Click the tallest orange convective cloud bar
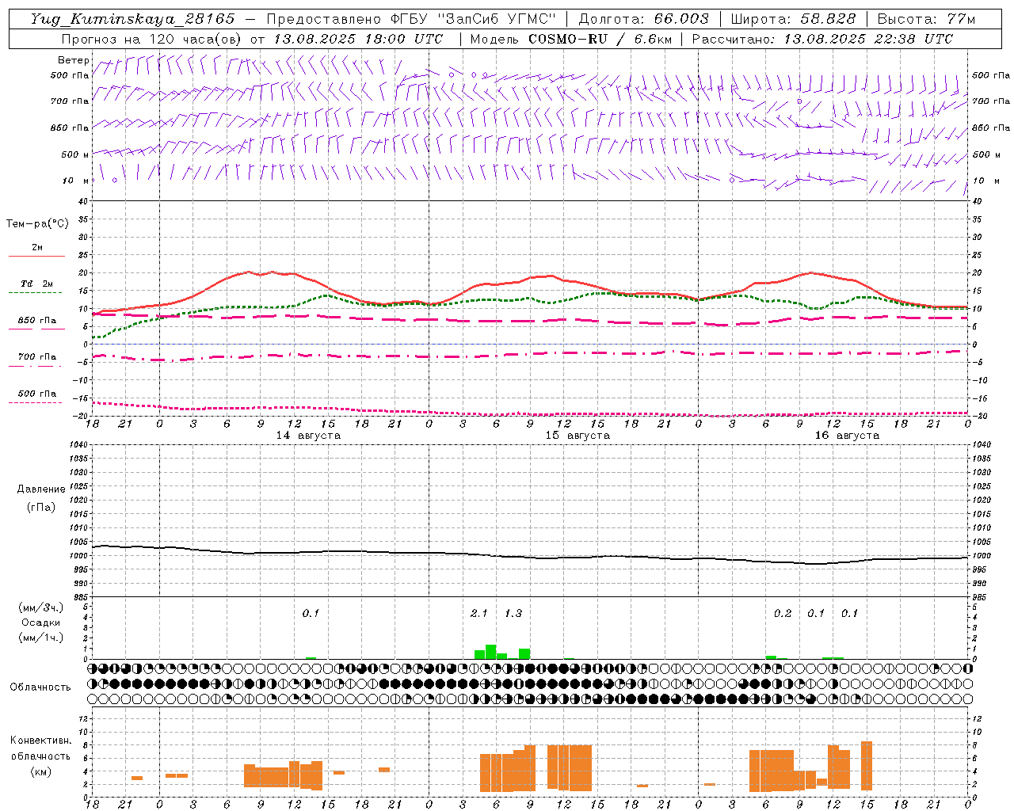 click(867, 765)
